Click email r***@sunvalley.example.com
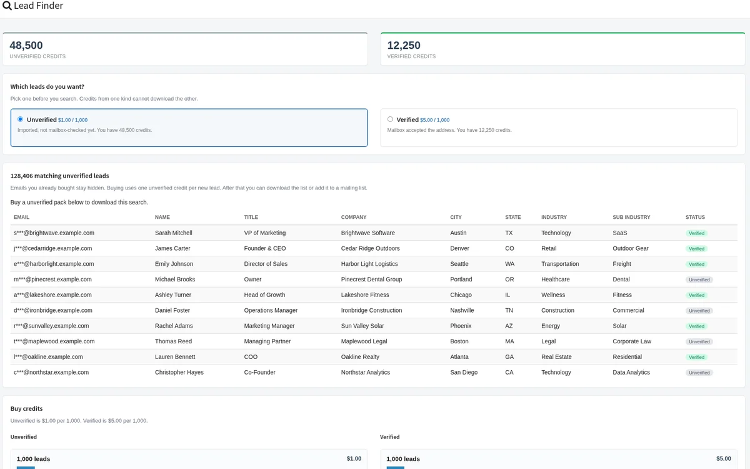This screenshot has height=469, width=750. point(51,326)
